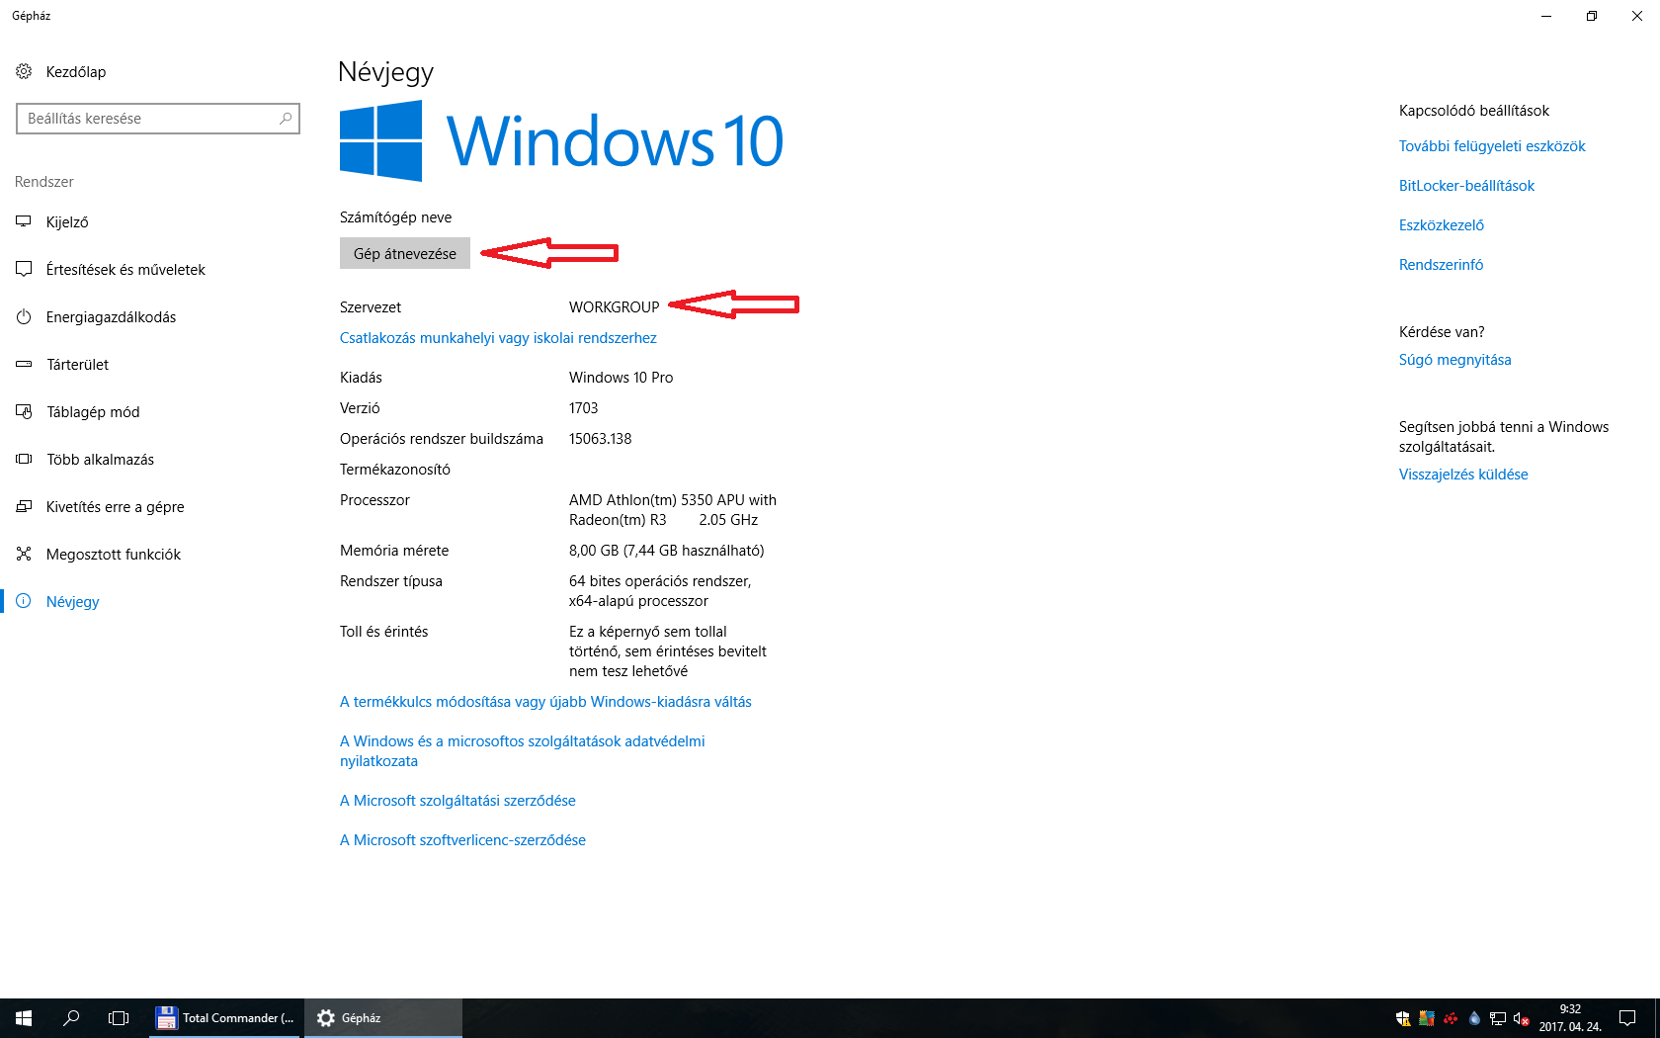This screenshot has height=1038, width=1660.
Task: Open the Eszközkezelő device manager link
Action: coord(1442,225)
